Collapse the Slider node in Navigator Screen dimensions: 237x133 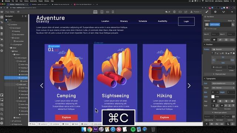pyautogui.click(x=10, y=48)
